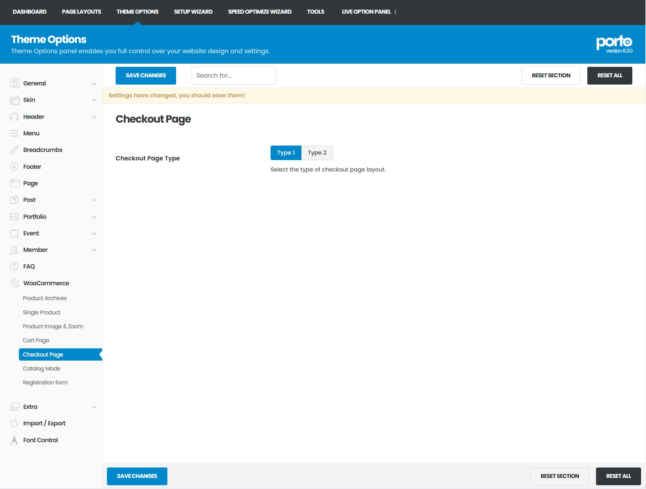Click the Font Control letter icon

pos(14,440)
